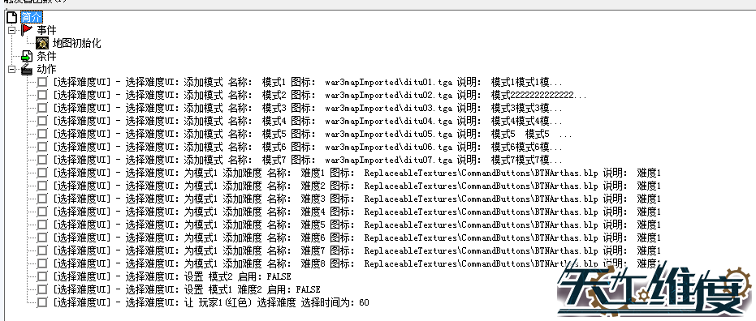This screenshot has height=321, width=756.
Task: Collapse the 事件 tree node
Action: click(x=11, y=30)
